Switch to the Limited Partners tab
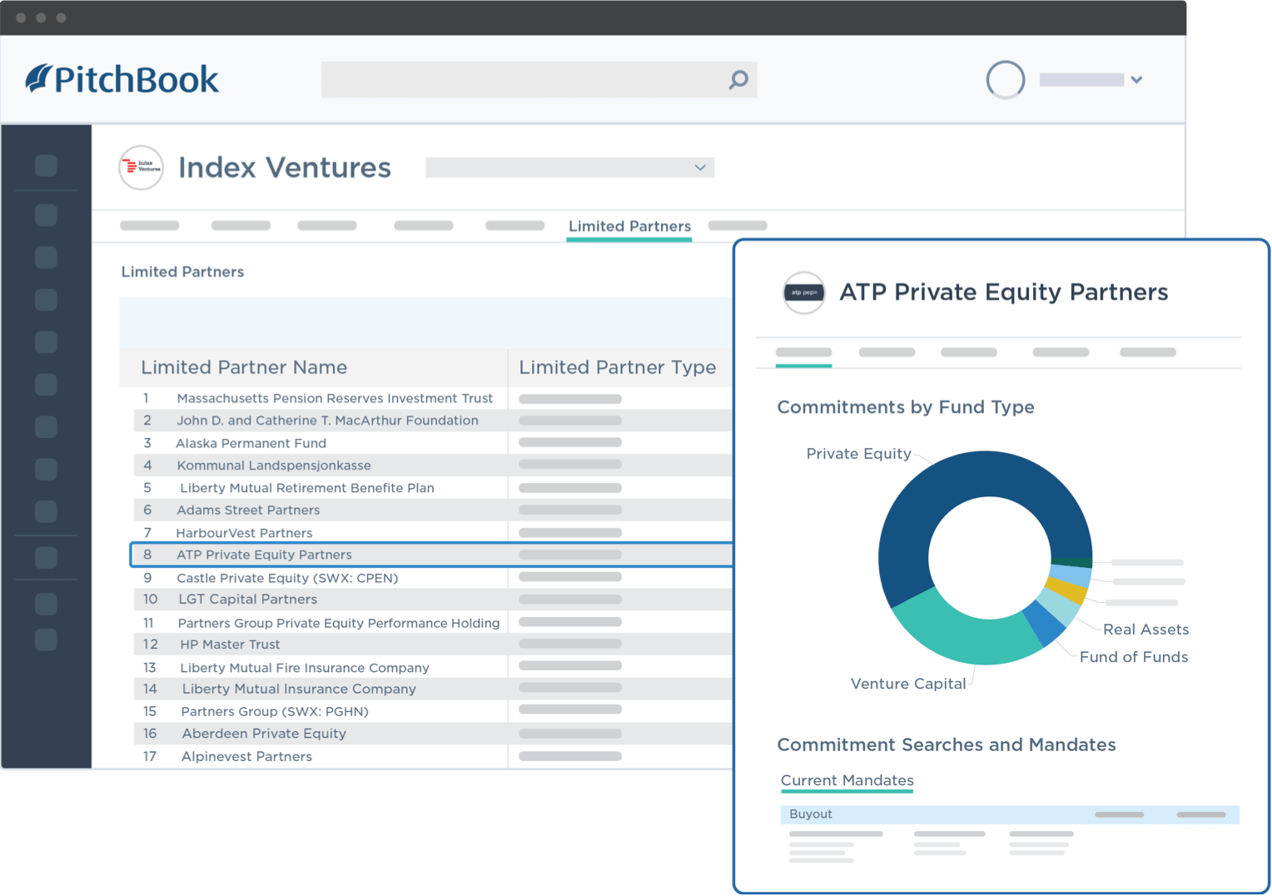 [629, 226]
